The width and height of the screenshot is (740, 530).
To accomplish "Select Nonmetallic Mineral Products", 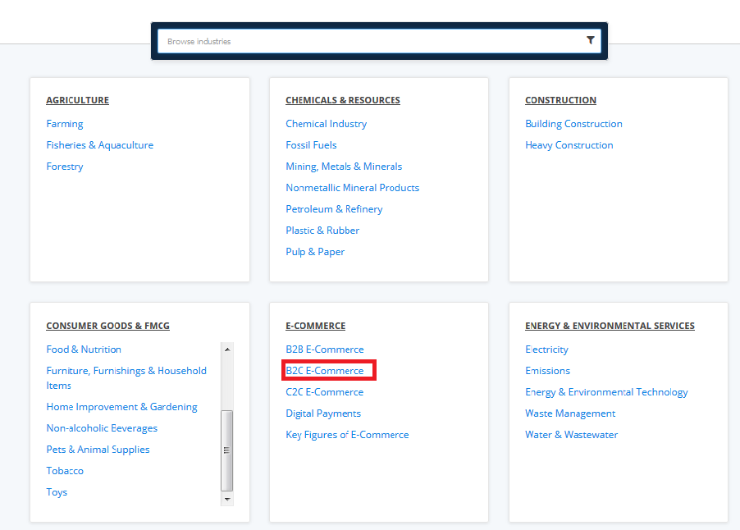I will 353,187.
